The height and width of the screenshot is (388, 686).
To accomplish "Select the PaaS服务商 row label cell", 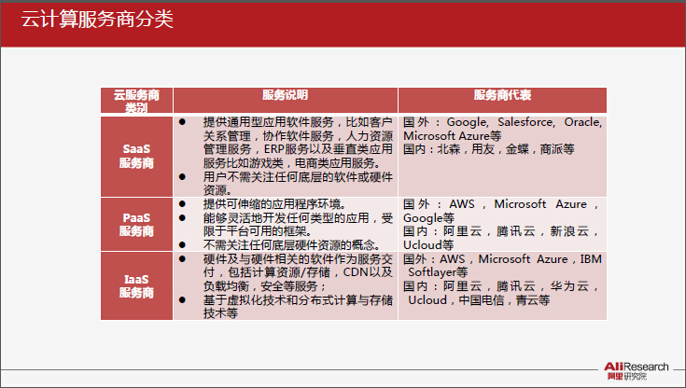I will coord(136,224).
